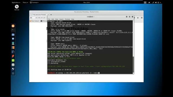Click the sqlmap command line at the prompt

(74, 73)
